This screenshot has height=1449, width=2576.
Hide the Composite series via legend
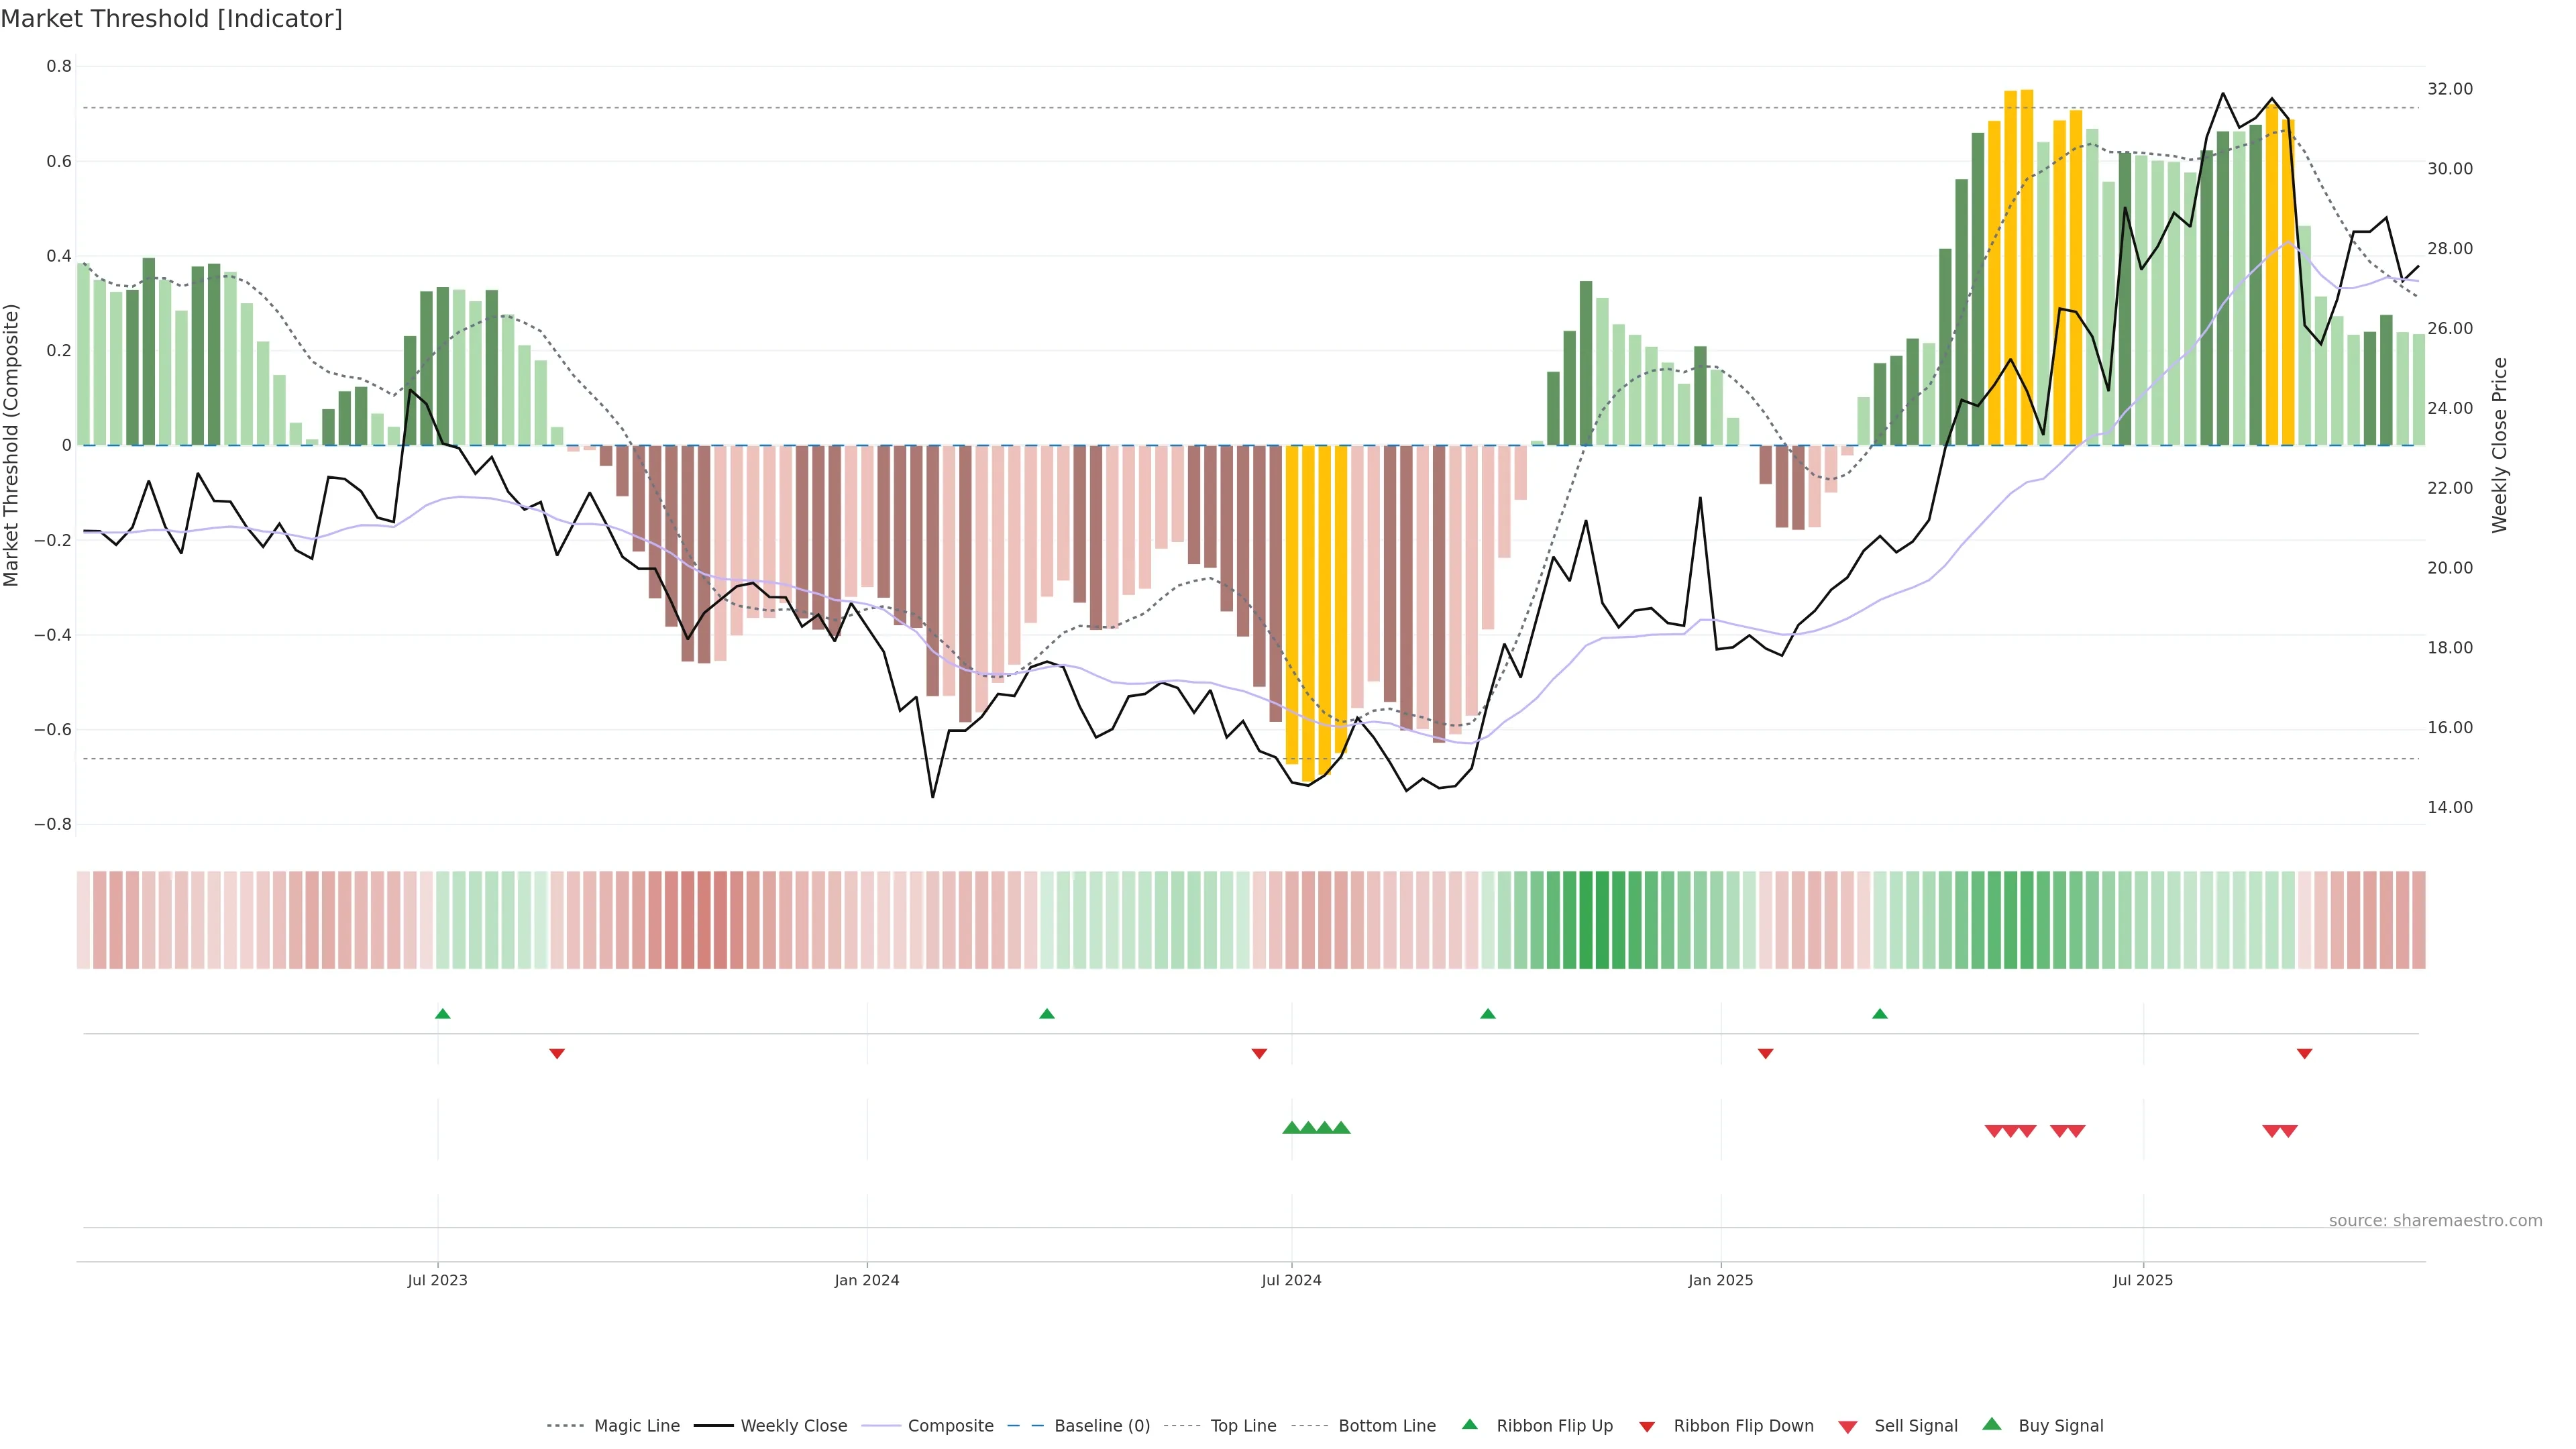click(950, 1426)
